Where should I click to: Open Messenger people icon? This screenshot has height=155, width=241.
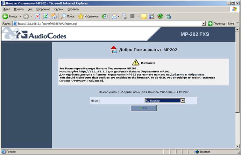pos(169,16)
